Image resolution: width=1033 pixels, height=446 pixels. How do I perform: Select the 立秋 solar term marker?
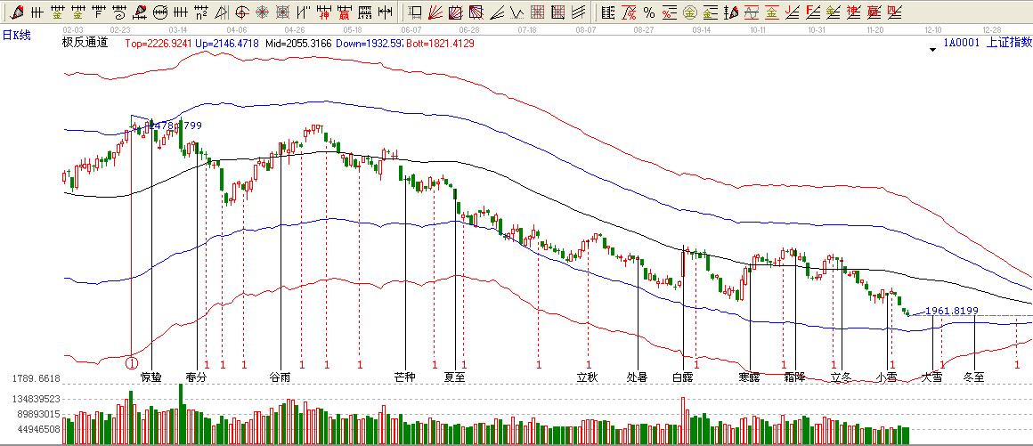click(587, 377)
